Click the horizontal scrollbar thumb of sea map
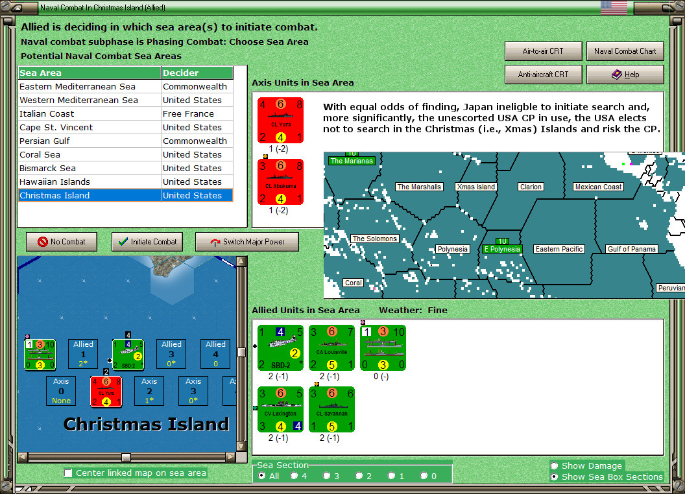 [126, 457]
